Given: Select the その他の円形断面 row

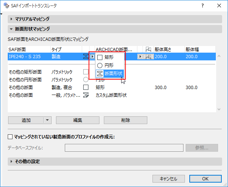Looking at the screenshot, I should point(112,80).
